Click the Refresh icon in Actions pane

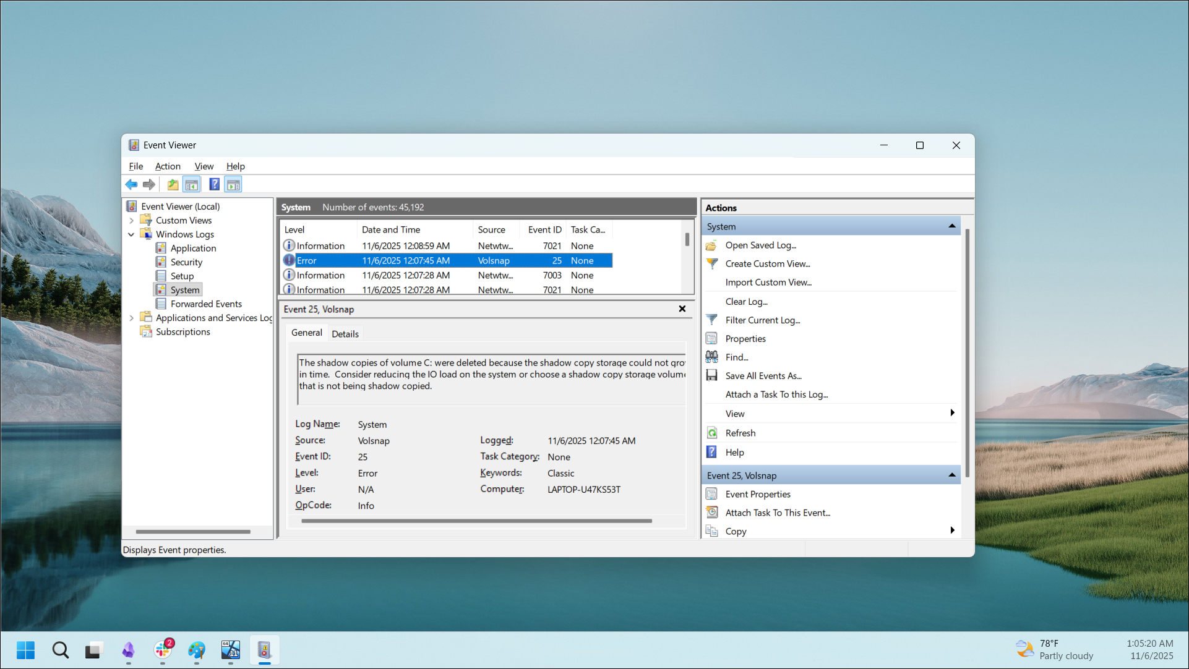click(712, 433)
